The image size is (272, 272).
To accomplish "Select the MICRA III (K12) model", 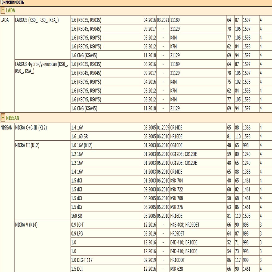I will (x=27, y=146).
